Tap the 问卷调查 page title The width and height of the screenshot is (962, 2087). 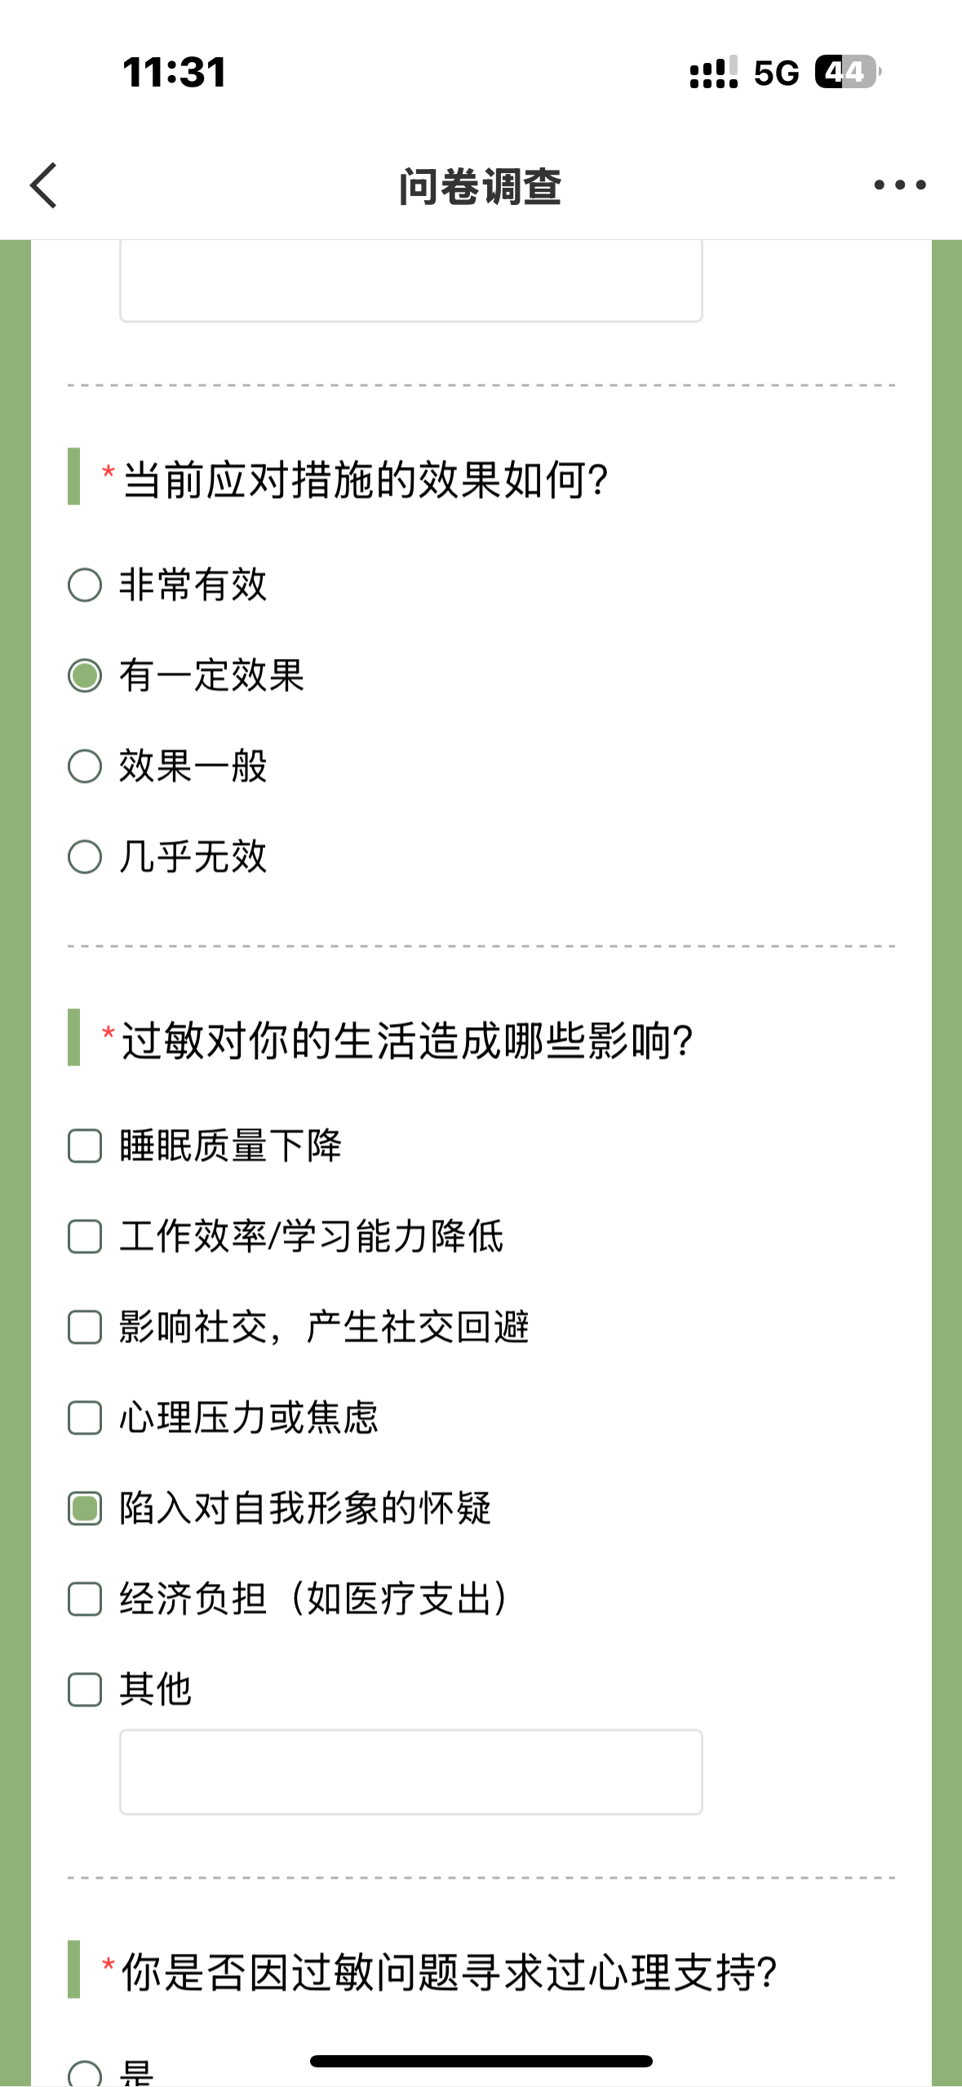[x=481, y=186]
